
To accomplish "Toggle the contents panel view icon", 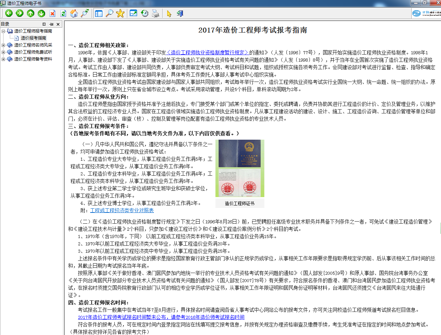I will tap(99, 13).
